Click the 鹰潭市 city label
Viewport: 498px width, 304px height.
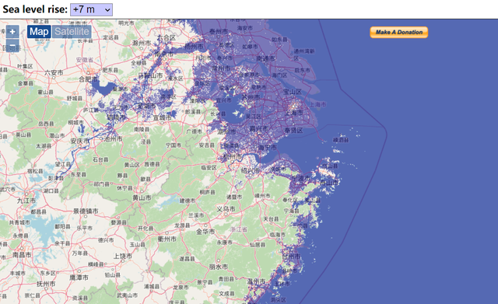(x=79, y=278)
